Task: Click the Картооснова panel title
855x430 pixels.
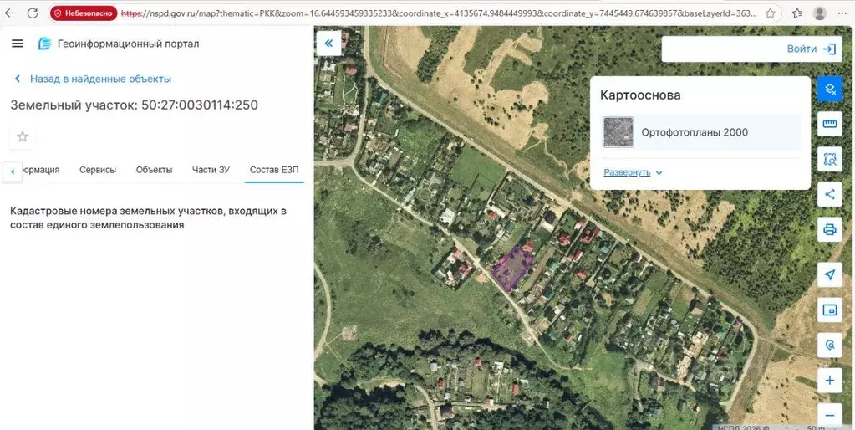Action: pos(640,95)
